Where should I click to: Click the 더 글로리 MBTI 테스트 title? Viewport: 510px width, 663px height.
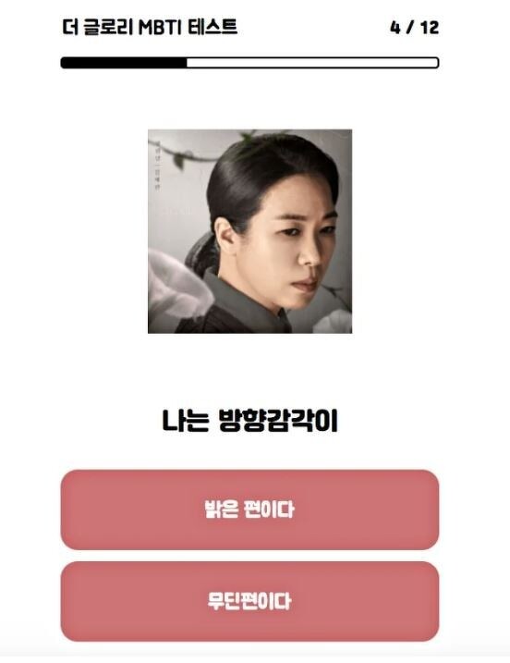click(150, 27)
